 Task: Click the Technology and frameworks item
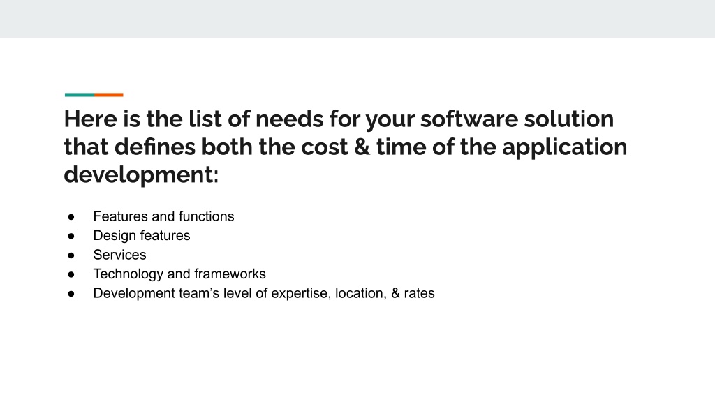[179, 274]
